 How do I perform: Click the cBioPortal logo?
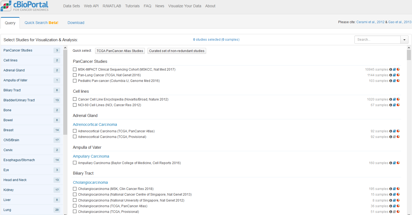click(x=24, y=6)
